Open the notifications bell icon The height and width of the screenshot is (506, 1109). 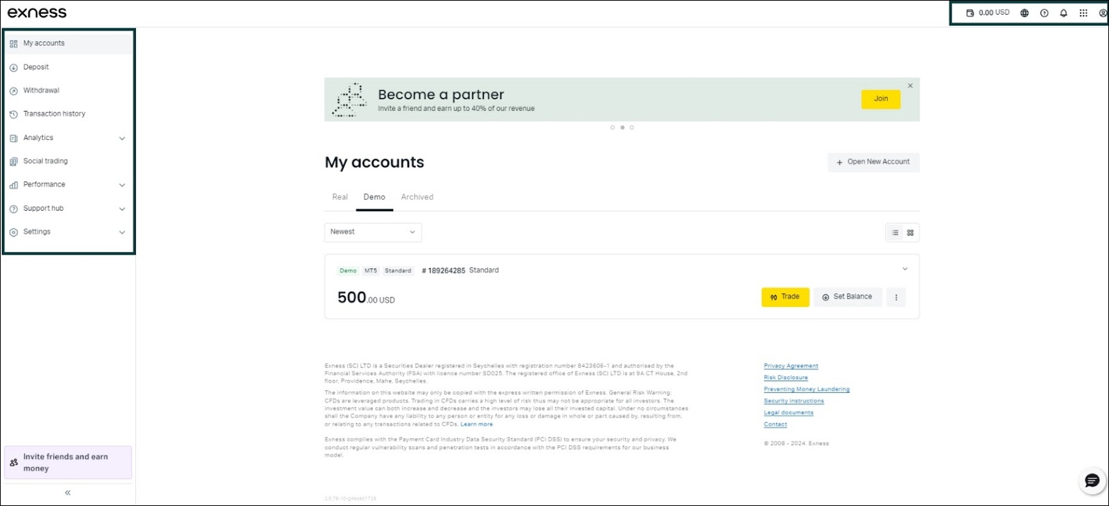pyautogui.click(x=1063, y=13)
